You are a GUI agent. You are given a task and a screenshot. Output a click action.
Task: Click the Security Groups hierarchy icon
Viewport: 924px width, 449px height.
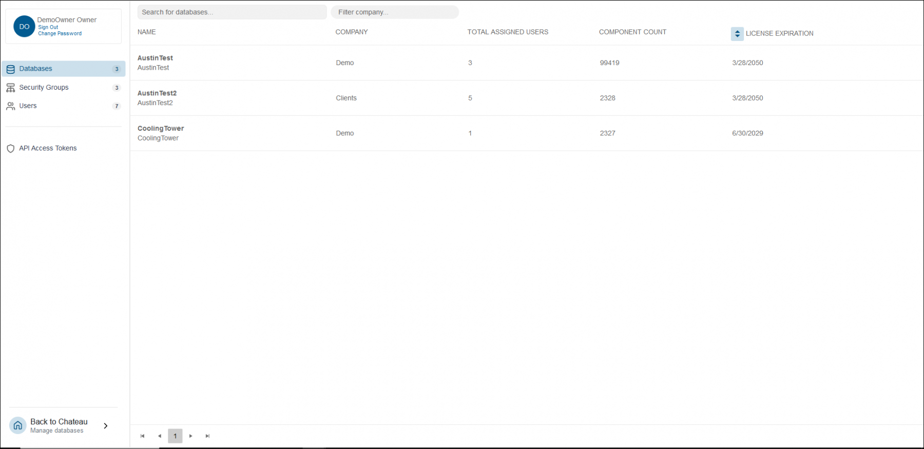[10, 88]
